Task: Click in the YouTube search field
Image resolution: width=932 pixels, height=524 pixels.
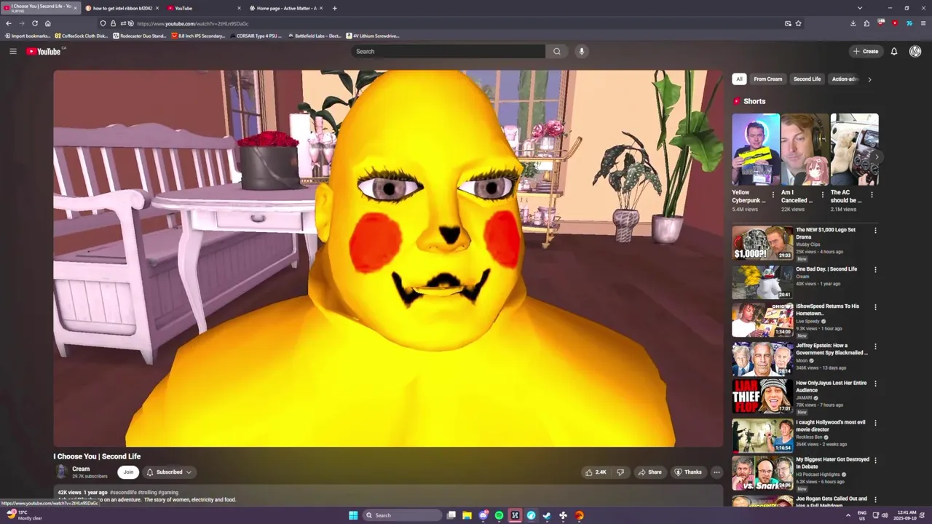Action: click(x=448, y=51)
